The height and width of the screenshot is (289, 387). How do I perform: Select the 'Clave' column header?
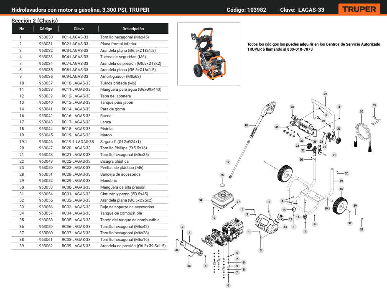pyautogui.click(x=79, y=29)
